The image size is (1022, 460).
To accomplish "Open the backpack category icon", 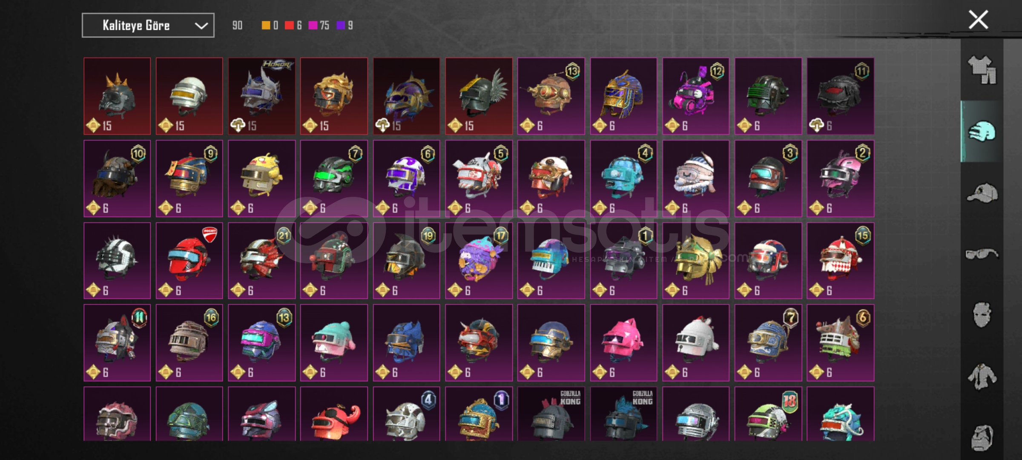I will (982, 437).
